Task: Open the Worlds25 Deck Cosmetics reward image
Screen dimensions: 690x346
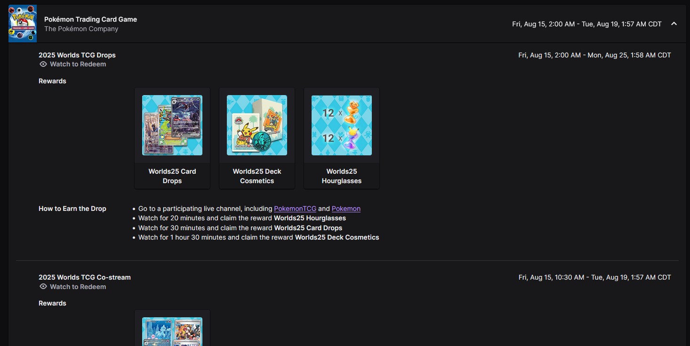Action: point(257,125)
